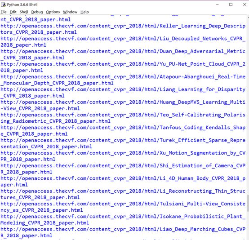
Task: Click the 018_paper.html line
Action: (x=22, y=71)
